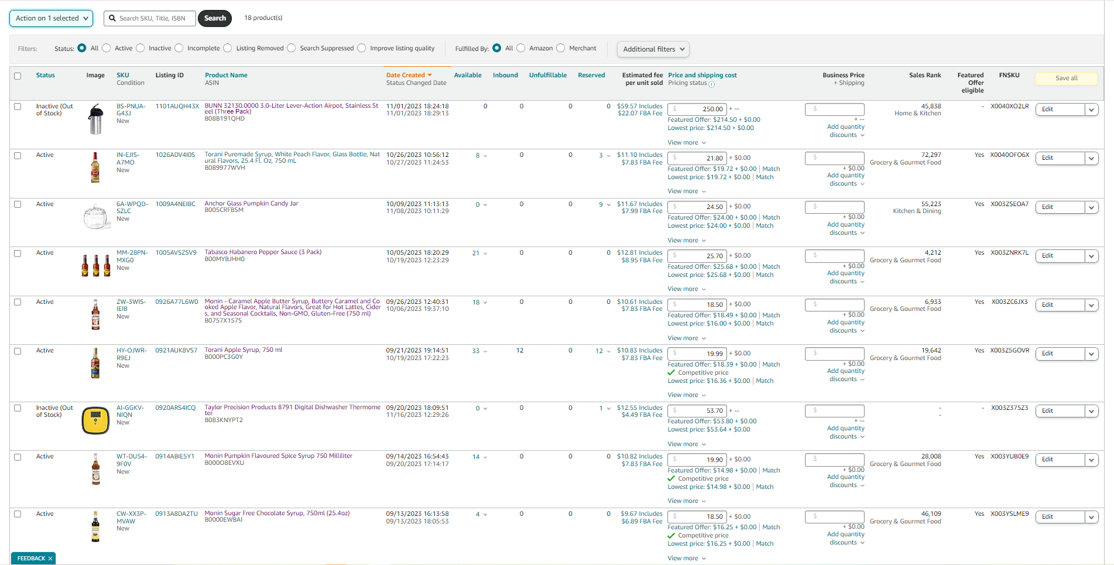Filter Fulfilled By Merchant
Viewport: 1114px width, 565px height.
[x=561, y=48]
